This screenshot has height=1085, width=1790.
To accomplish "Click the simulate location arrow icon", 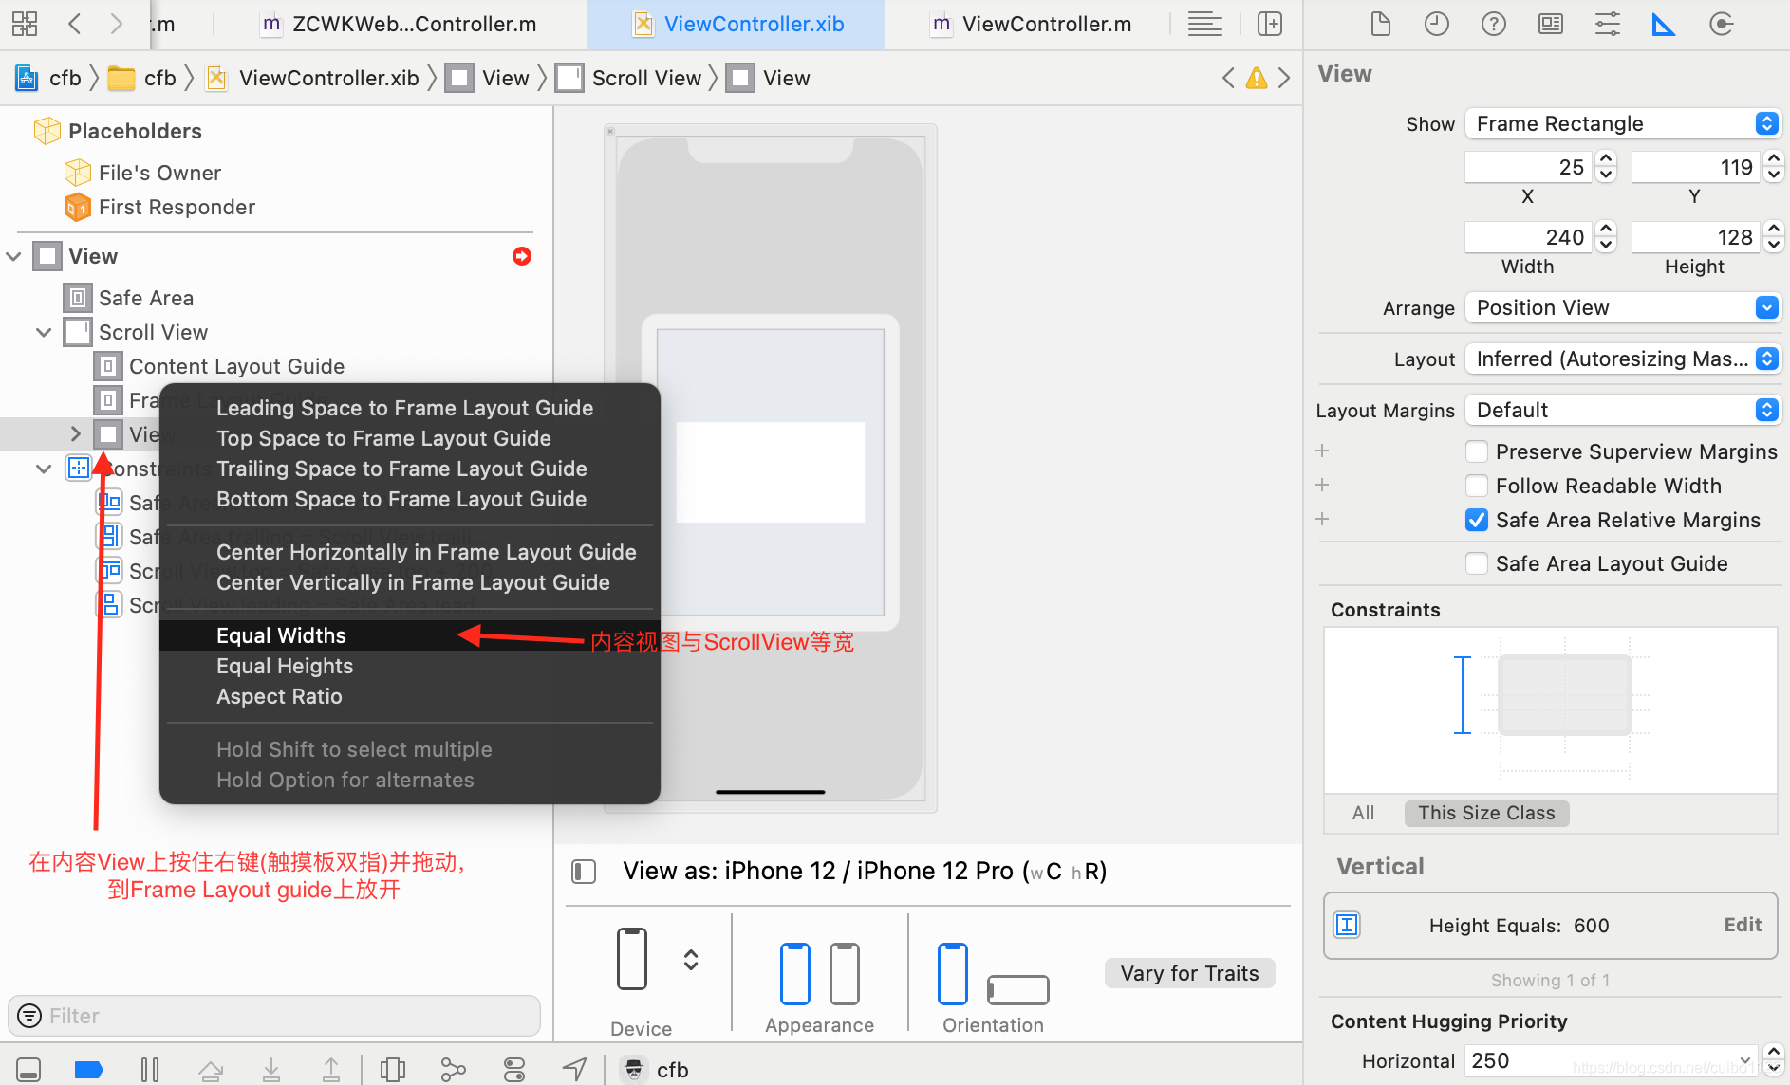I will [x=574, y=1070].
